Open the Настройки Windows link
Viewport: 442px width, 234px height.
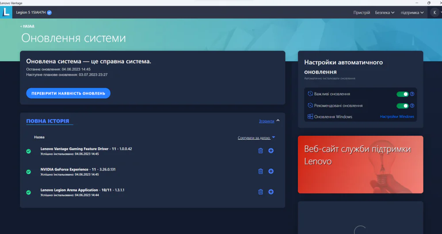[397, 117]
